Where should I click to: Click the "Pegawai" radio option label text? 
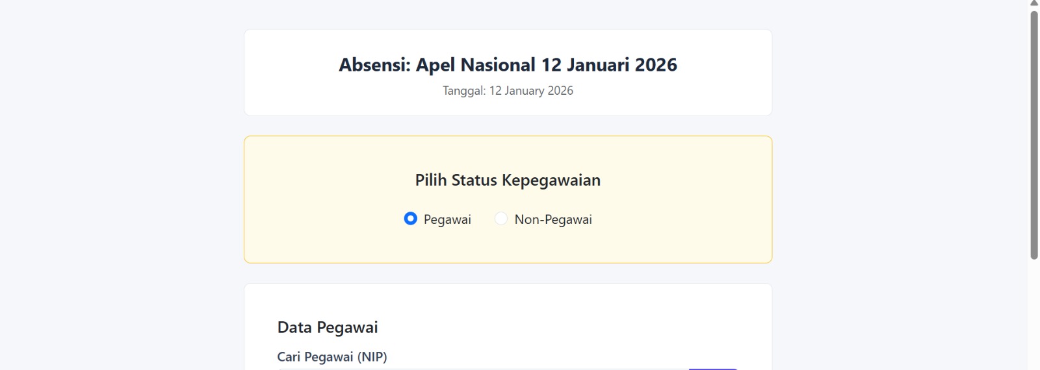(x=447, y=219)
